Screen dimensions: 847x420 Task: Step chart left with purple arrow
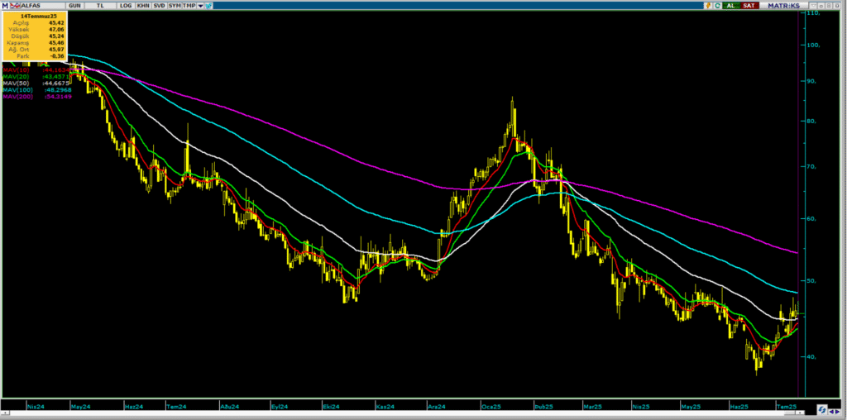point(831,412)
